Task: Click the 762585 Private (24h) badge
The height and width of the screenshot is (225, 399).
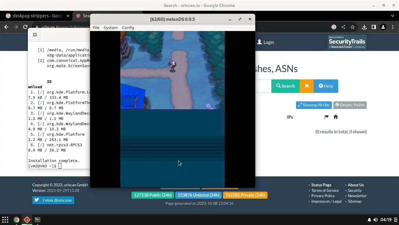Action: point(245,195)
